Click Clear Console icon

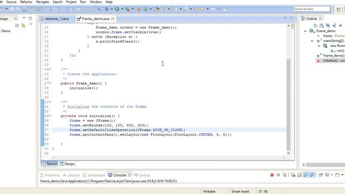(x=293, y=175)
